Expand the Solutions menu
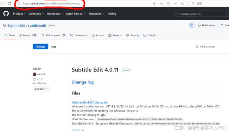 click(x=36, y=14)
